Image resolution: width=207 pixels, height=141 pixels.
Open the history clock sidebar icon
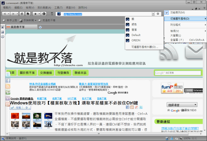[x=2, y=37]
